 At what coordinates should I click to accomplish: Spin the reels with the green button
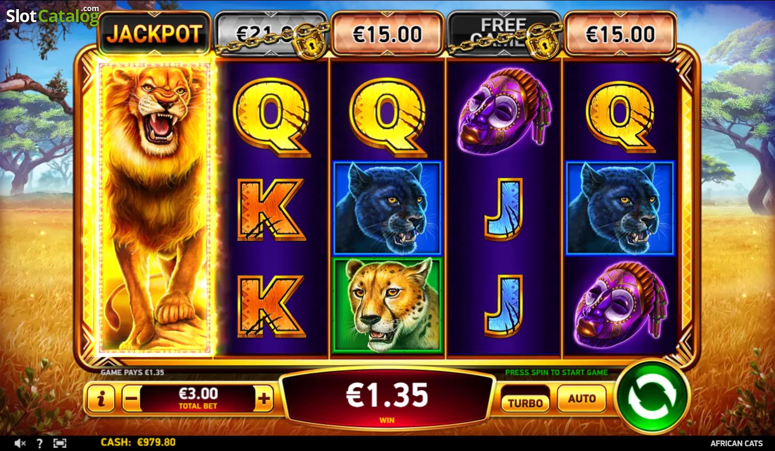651,396
